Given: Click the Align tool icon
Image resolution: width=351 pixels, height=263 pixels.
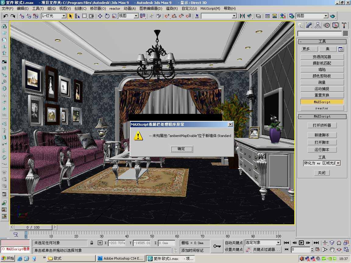Looking at the screenshot, I should point(249,16).
